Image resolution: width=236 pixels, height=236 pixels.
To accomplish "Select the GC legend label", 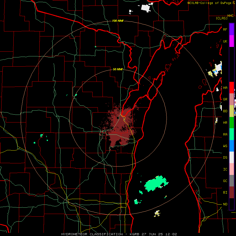I will coord(225,181).
